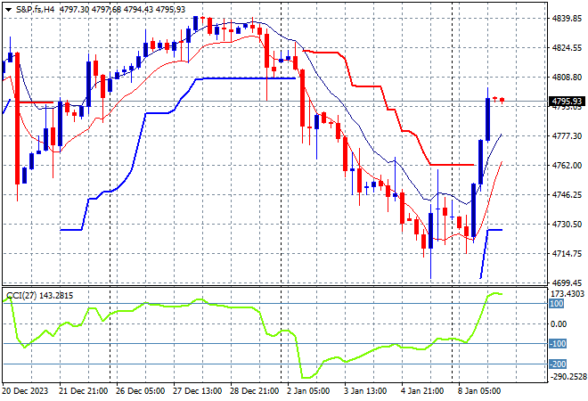Click the CCI 0.00 axis label
This screenshot has width=588, height=401.
559,323
